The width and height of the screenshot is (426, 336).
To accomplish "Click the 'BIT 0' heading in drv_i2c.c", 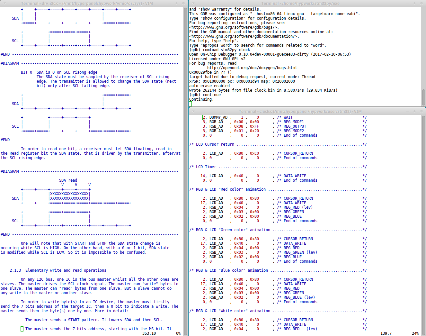I will (x=27, y=72).
